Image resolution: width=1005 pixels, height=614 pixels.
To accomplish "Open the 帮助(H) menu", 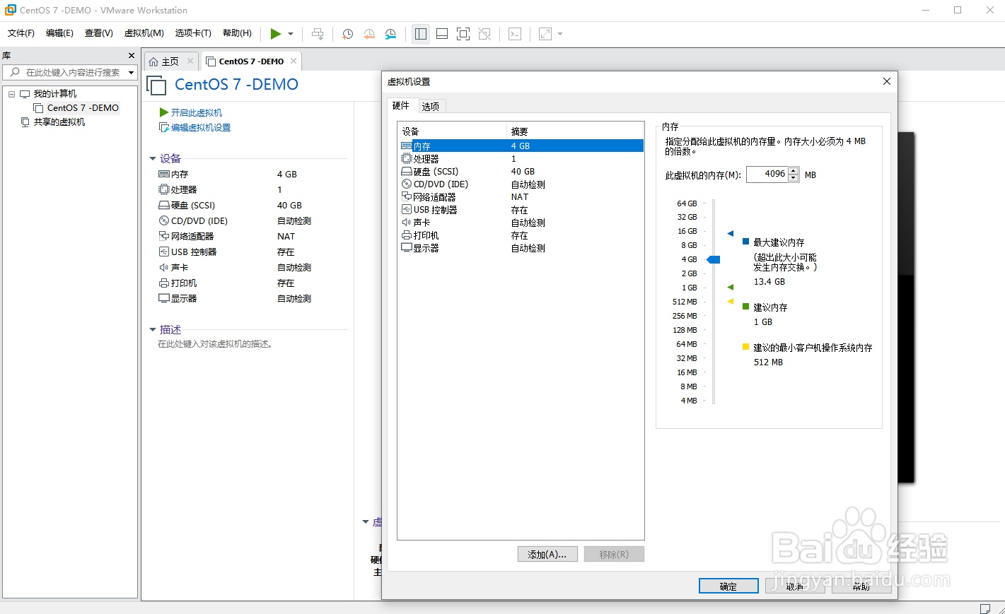I will pos(237,33).
